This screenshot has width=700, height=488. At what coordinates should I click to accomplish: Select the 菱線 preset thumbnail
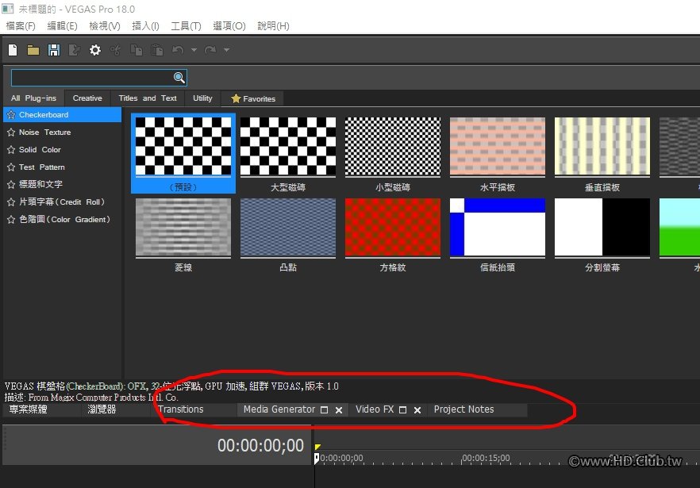pos(183,227)
